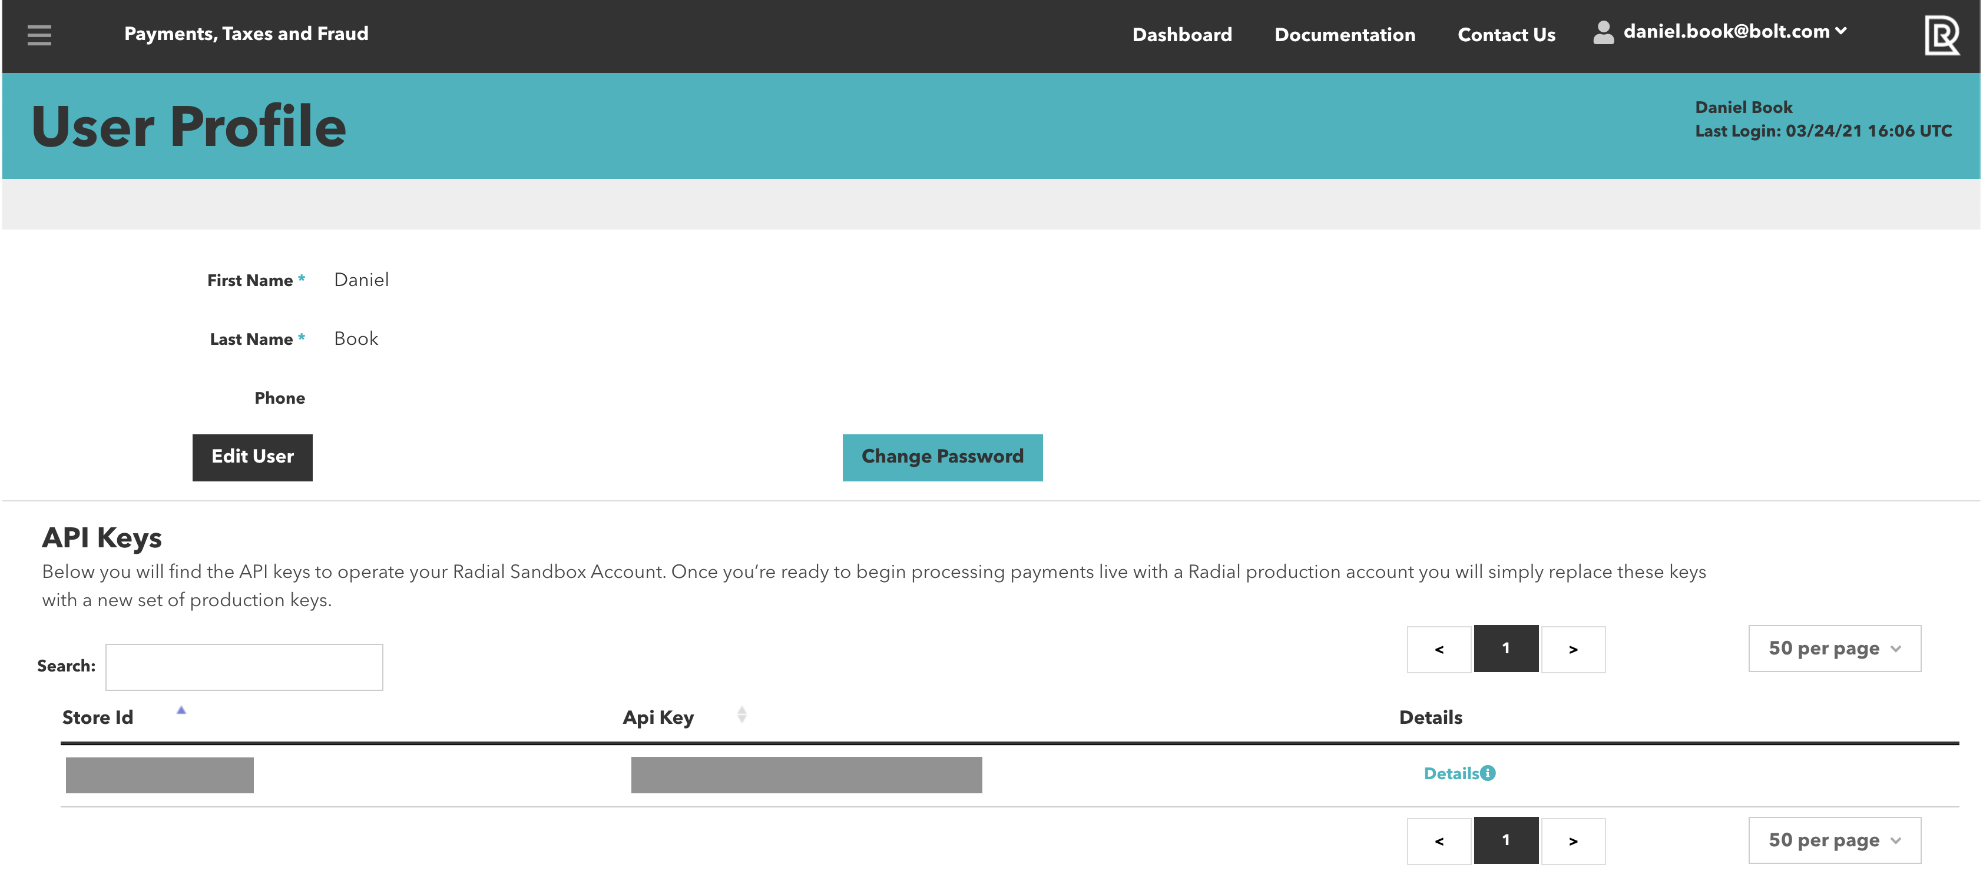Viewport: 1983px width, 891px height.
Task: Click the Daniel Book name in header
Action: [1744, 107]
